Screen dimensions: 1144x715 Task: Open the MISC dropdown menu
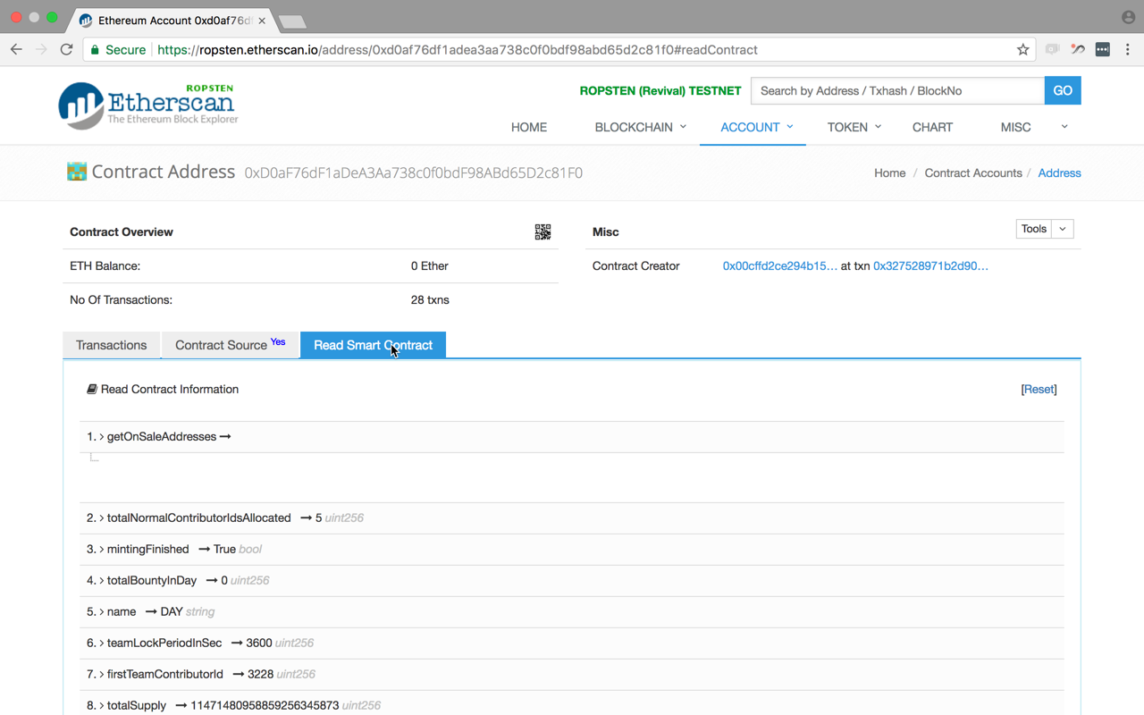[1034, 127]
